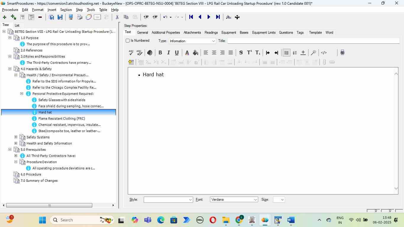
Task: Collapse the Procedure Deviation node
Action: [x=16, y=162]
